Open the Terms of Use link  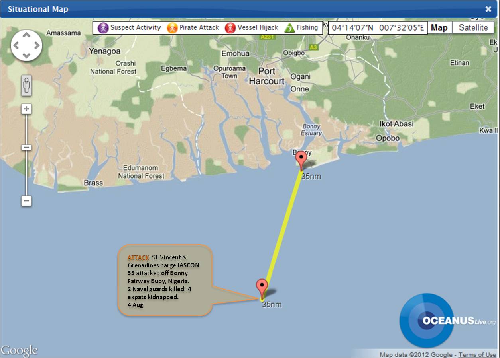click(x=477, y=354)
